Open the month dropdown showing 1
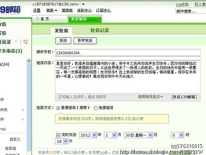 click(114, 135)
